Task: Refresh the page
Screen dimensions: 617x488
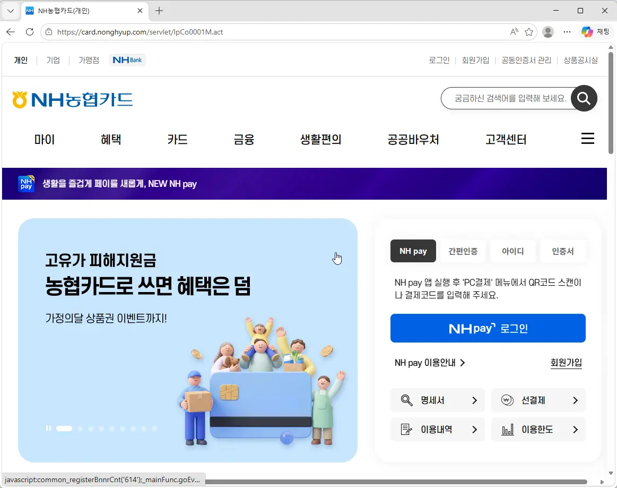Action: [x=30, y=32]
